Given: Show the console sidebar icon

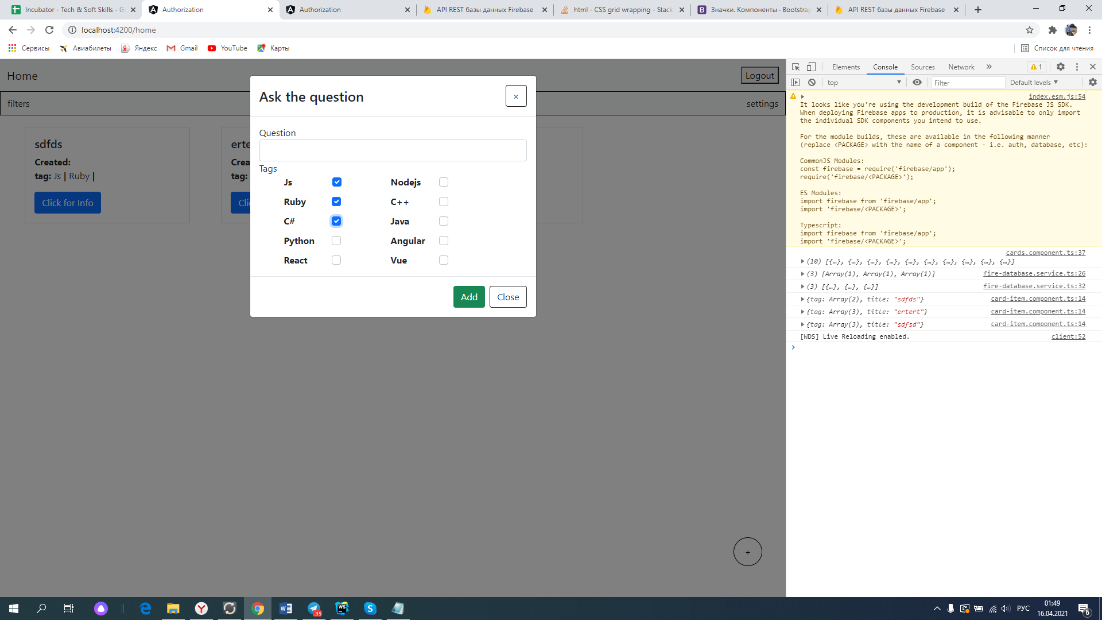Looking at the screenshot, I should point(796,83).
